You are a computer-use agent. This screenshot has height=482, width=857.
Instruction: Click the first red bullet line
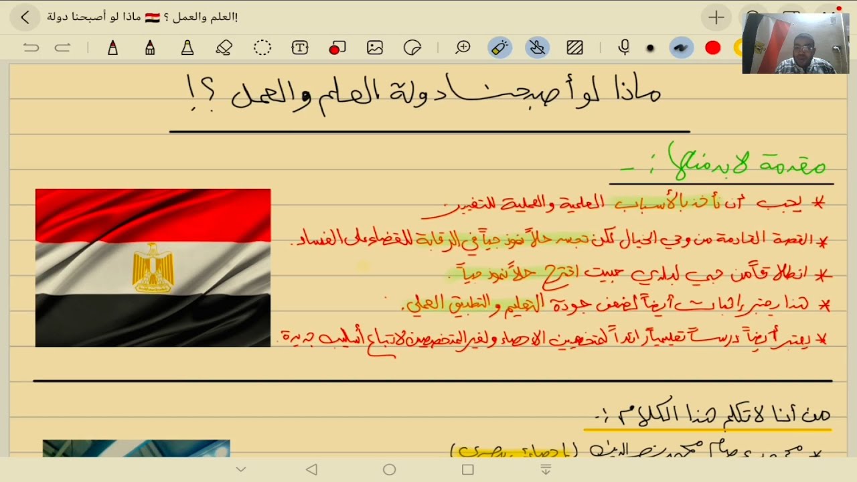click(x=625, y=205)
